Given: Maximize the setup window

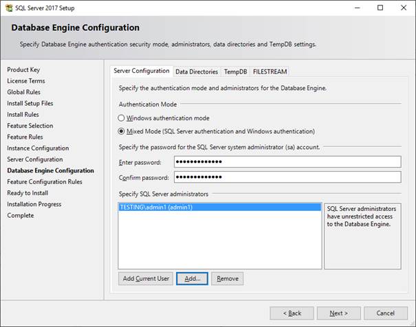Looking at the screenshot, I should [x=380, y=8].
